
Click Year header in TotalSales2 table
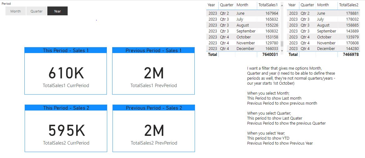(x=292, y=5)
